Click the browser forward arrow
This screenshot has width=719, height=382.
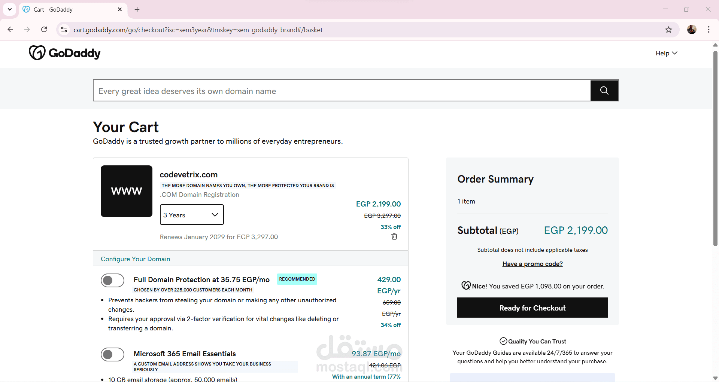(27, 30)
